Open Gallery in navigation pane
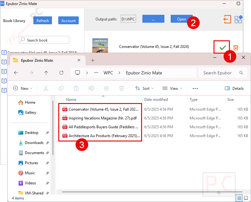Image resolution: width=251 pixels, height=202 pixels. pyautogui.click(x=27, y=113)
